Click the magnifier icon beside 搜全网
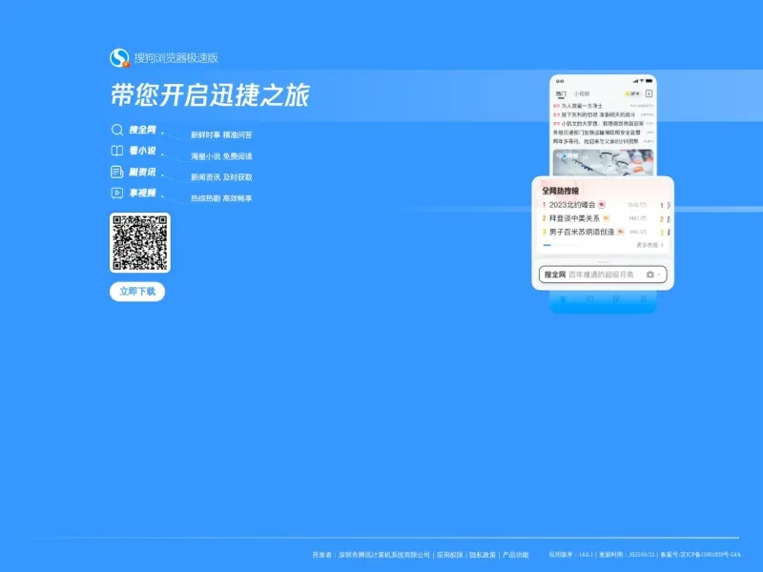 point(116,130)
